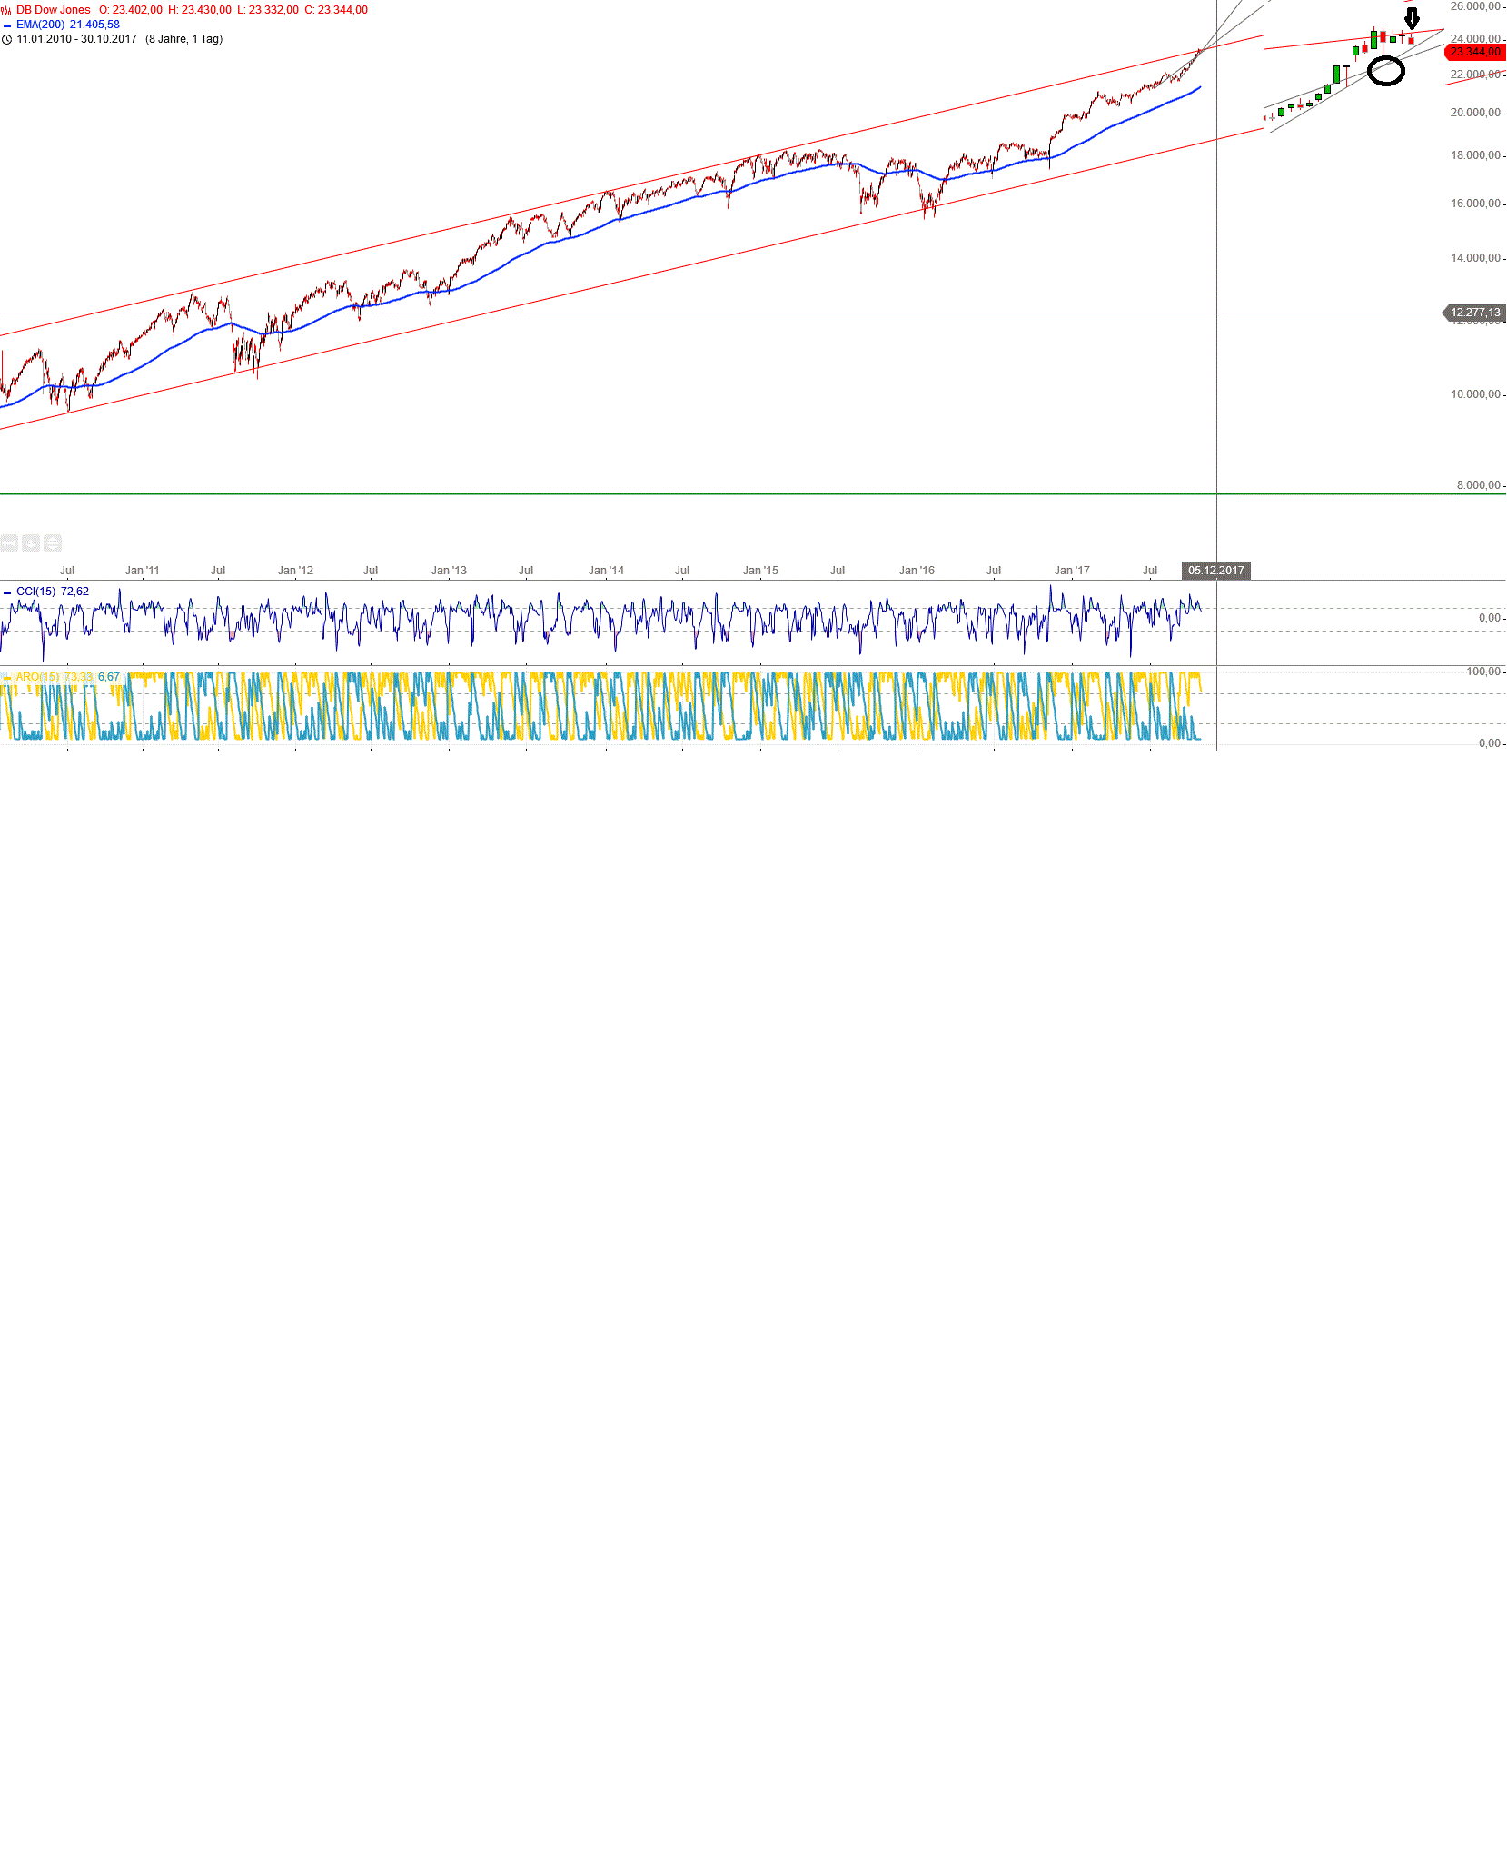Click the Jan '11 time axis label
This screenshot has height=1861, width=1507.
pos(142,571)
